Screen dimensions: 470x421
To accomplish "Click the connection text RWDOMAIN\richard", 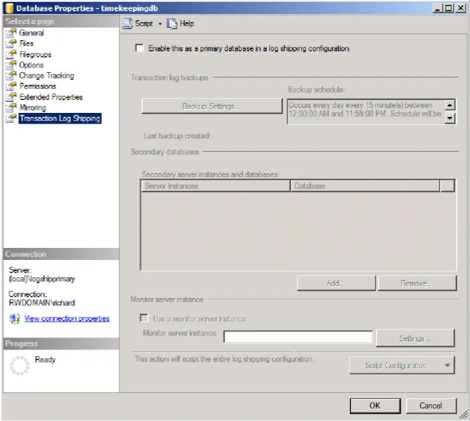I will [x=41, y=303].
